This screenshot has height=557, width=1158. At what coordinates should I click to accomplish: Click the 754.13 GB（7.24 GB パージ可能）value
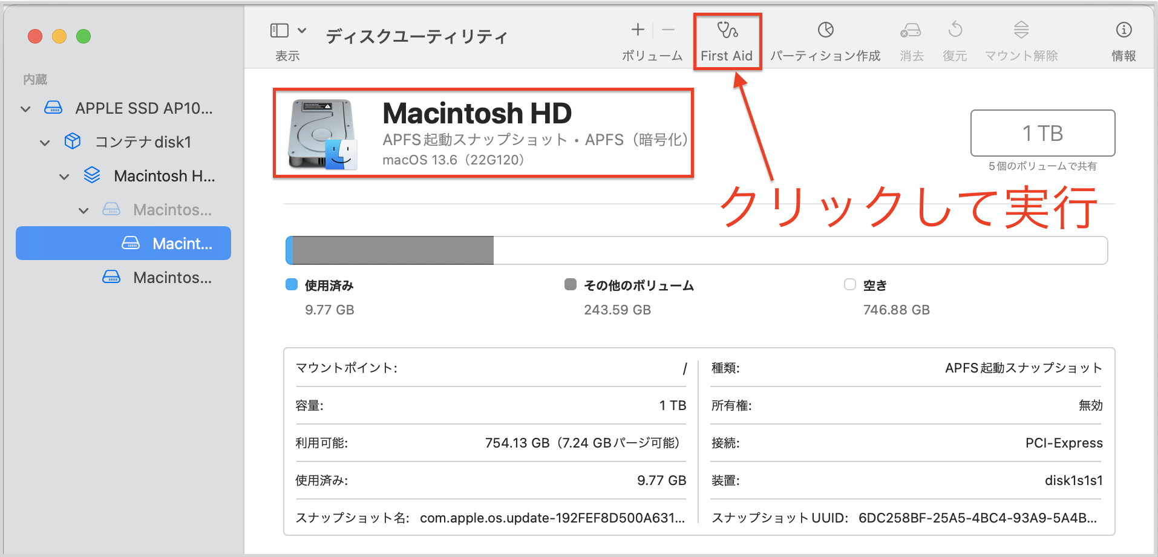pos(583,443)
